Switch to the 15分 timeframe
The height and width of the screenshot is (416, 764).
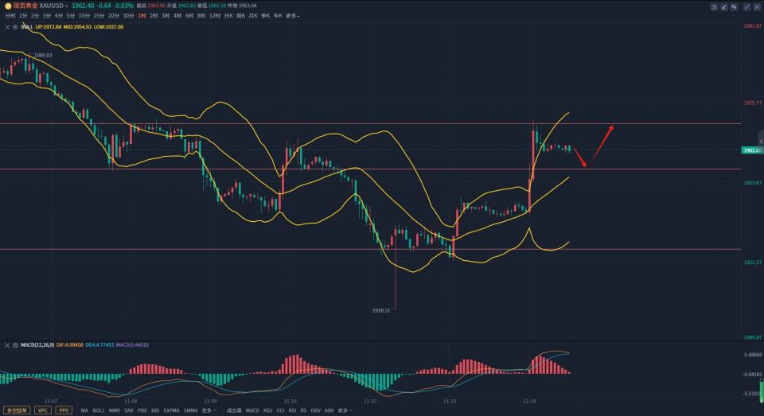click(99, 15)
